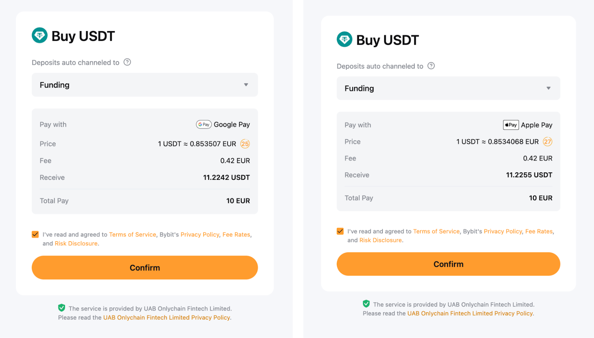Click the Google Pay logo icon
Image resolution: width=594 pixels, height=338 pixels.
click(x=203, y=125)
